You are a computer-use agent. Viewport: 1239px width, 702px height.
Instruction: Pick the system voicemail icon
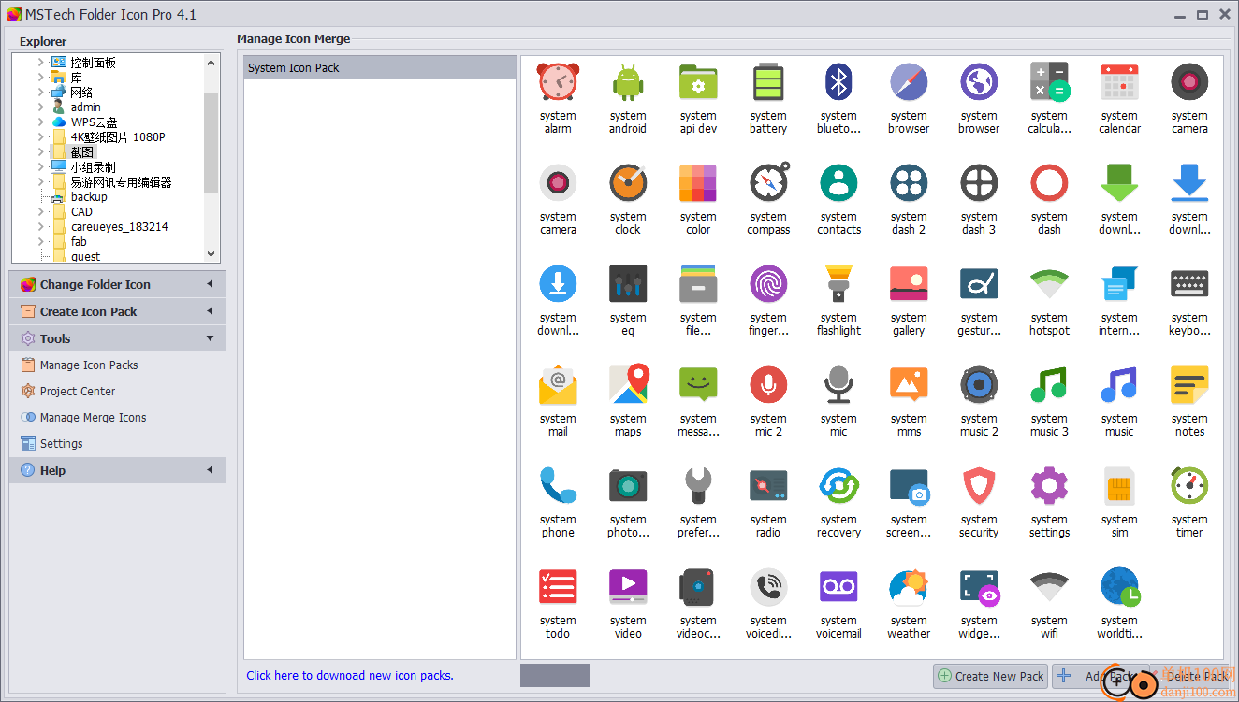[x=838, y=587]
